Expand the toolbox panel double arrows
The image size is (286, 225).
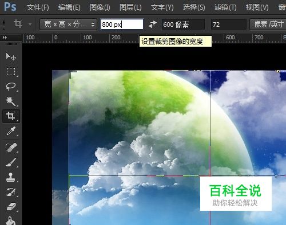click(5, 38)
